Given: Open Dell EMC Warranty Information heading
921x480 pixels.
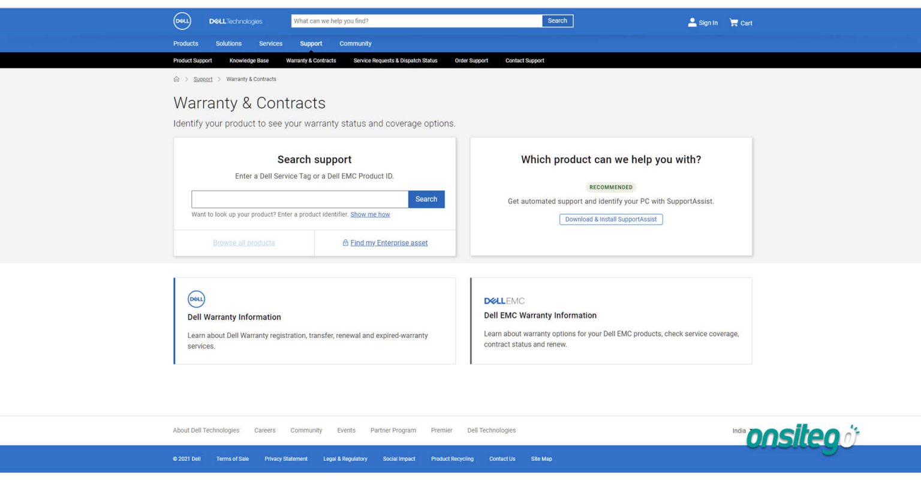Looking at the screenshot, I should click(540, 316).
